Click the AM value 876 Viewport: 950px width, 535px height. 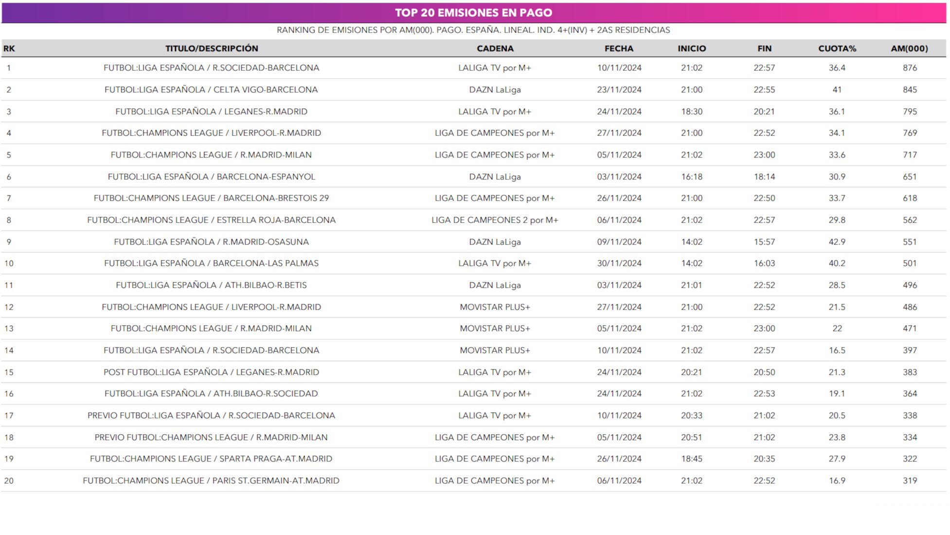pos(910,68)
